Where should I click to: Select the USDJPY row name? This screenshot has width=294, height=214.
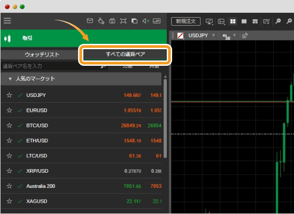36,95
